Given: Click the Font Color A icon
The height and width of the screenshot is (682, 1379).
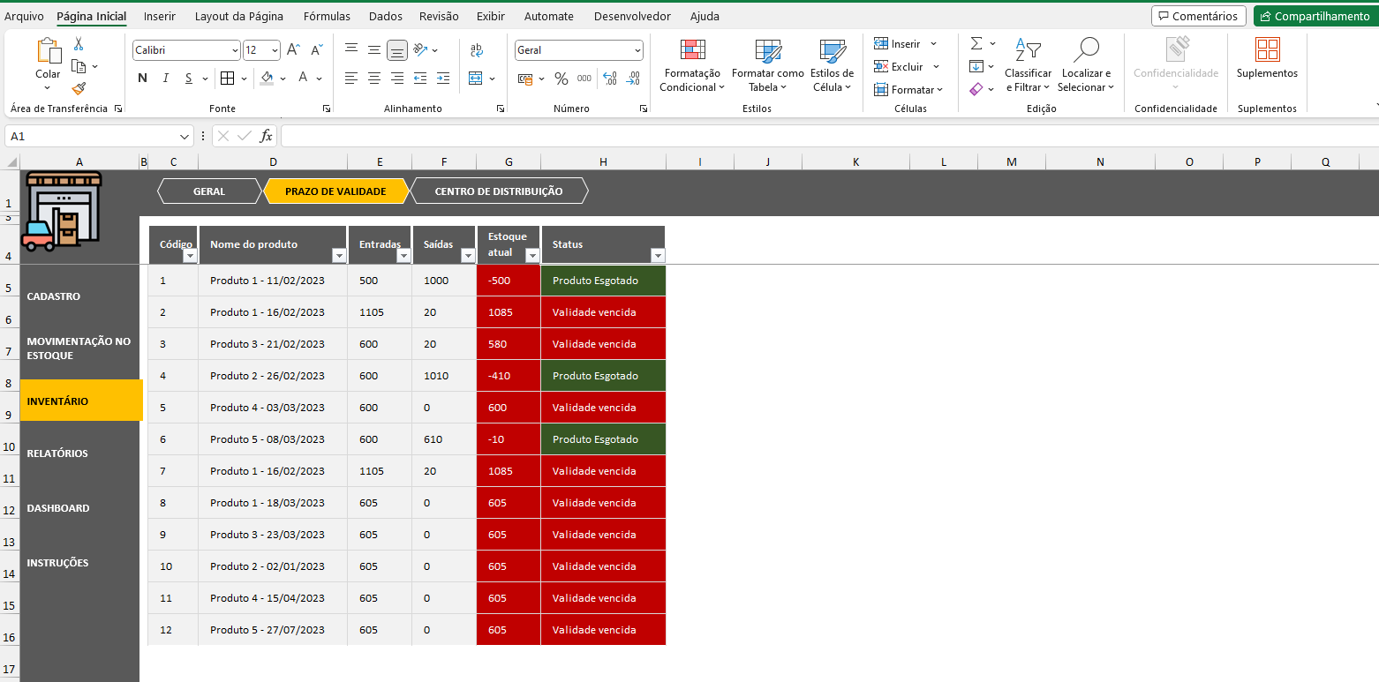Looking at the screenshot, I should 303,79.
